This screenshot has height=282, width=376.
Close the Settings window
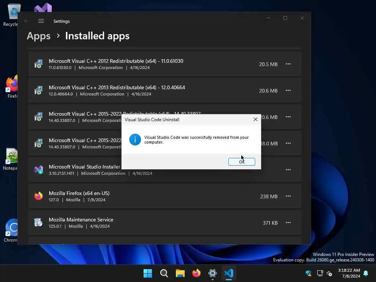coord(302,18)
